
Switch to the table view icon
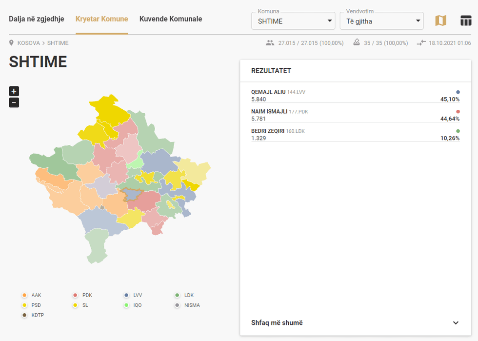point(466,20)
